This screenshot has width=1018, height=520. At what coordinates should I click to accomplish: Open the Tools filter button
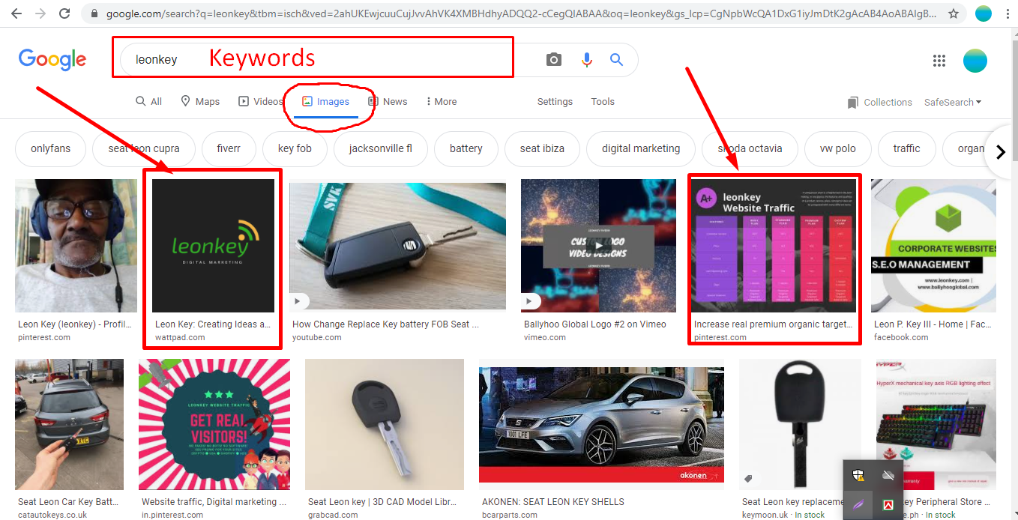(603, 102)
